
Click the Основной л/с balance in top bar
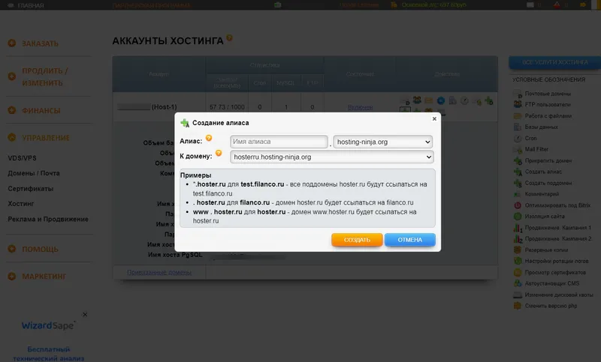pos(434,5)
